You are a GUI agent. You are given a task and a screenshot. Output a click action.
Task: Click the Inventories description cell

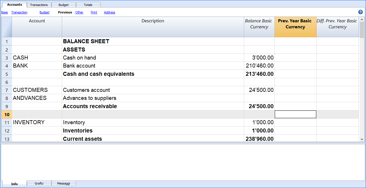click(153, 131)
